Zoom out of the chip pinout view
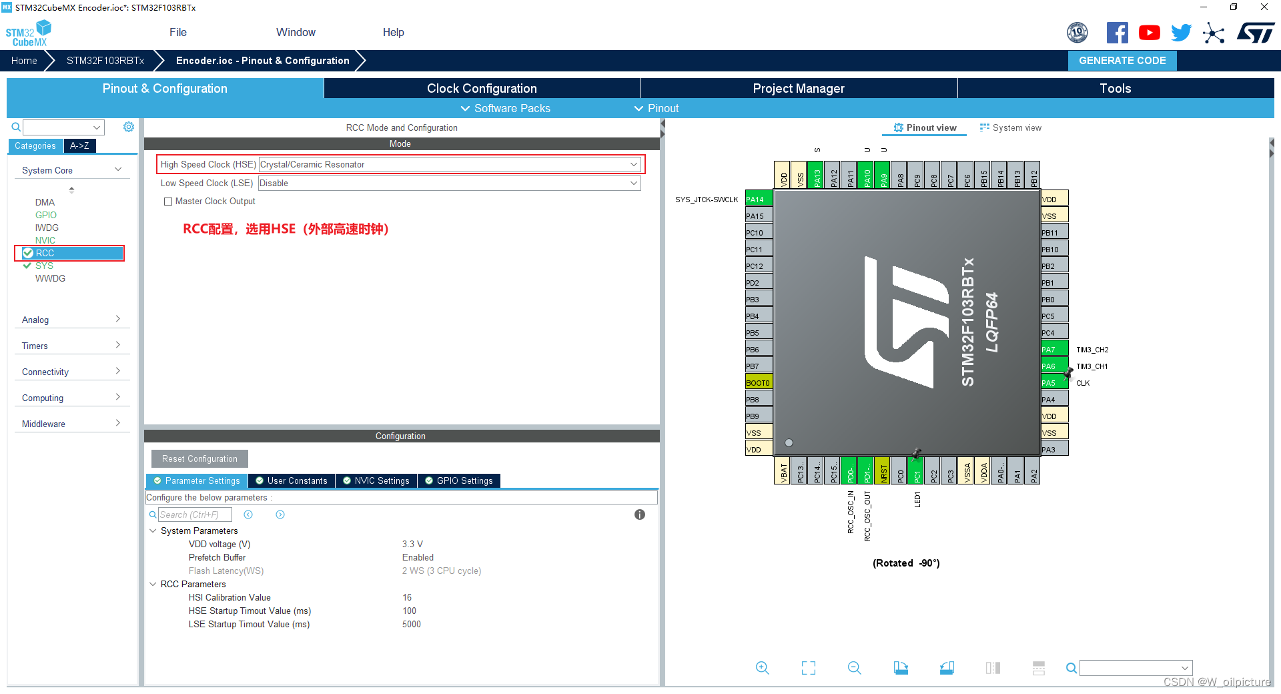Image resolution: width=1281 pixels, height=694 pixels. click(x=855, y=668)
